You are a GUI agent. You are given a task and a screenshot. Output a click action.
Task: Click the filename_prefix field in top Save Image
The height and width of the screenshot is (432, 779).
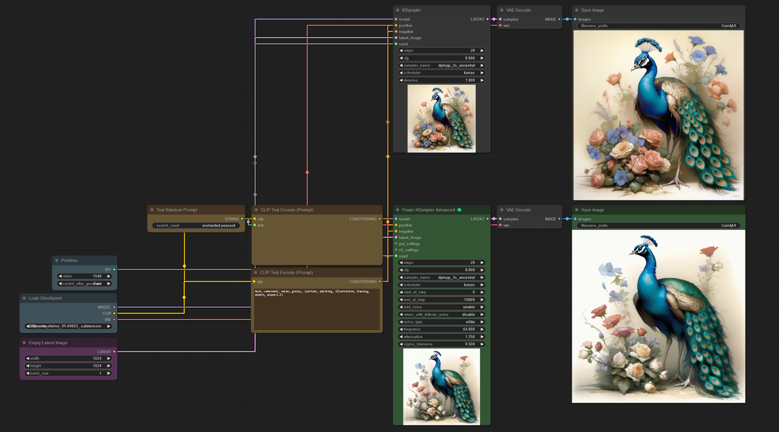click(658, 26)
